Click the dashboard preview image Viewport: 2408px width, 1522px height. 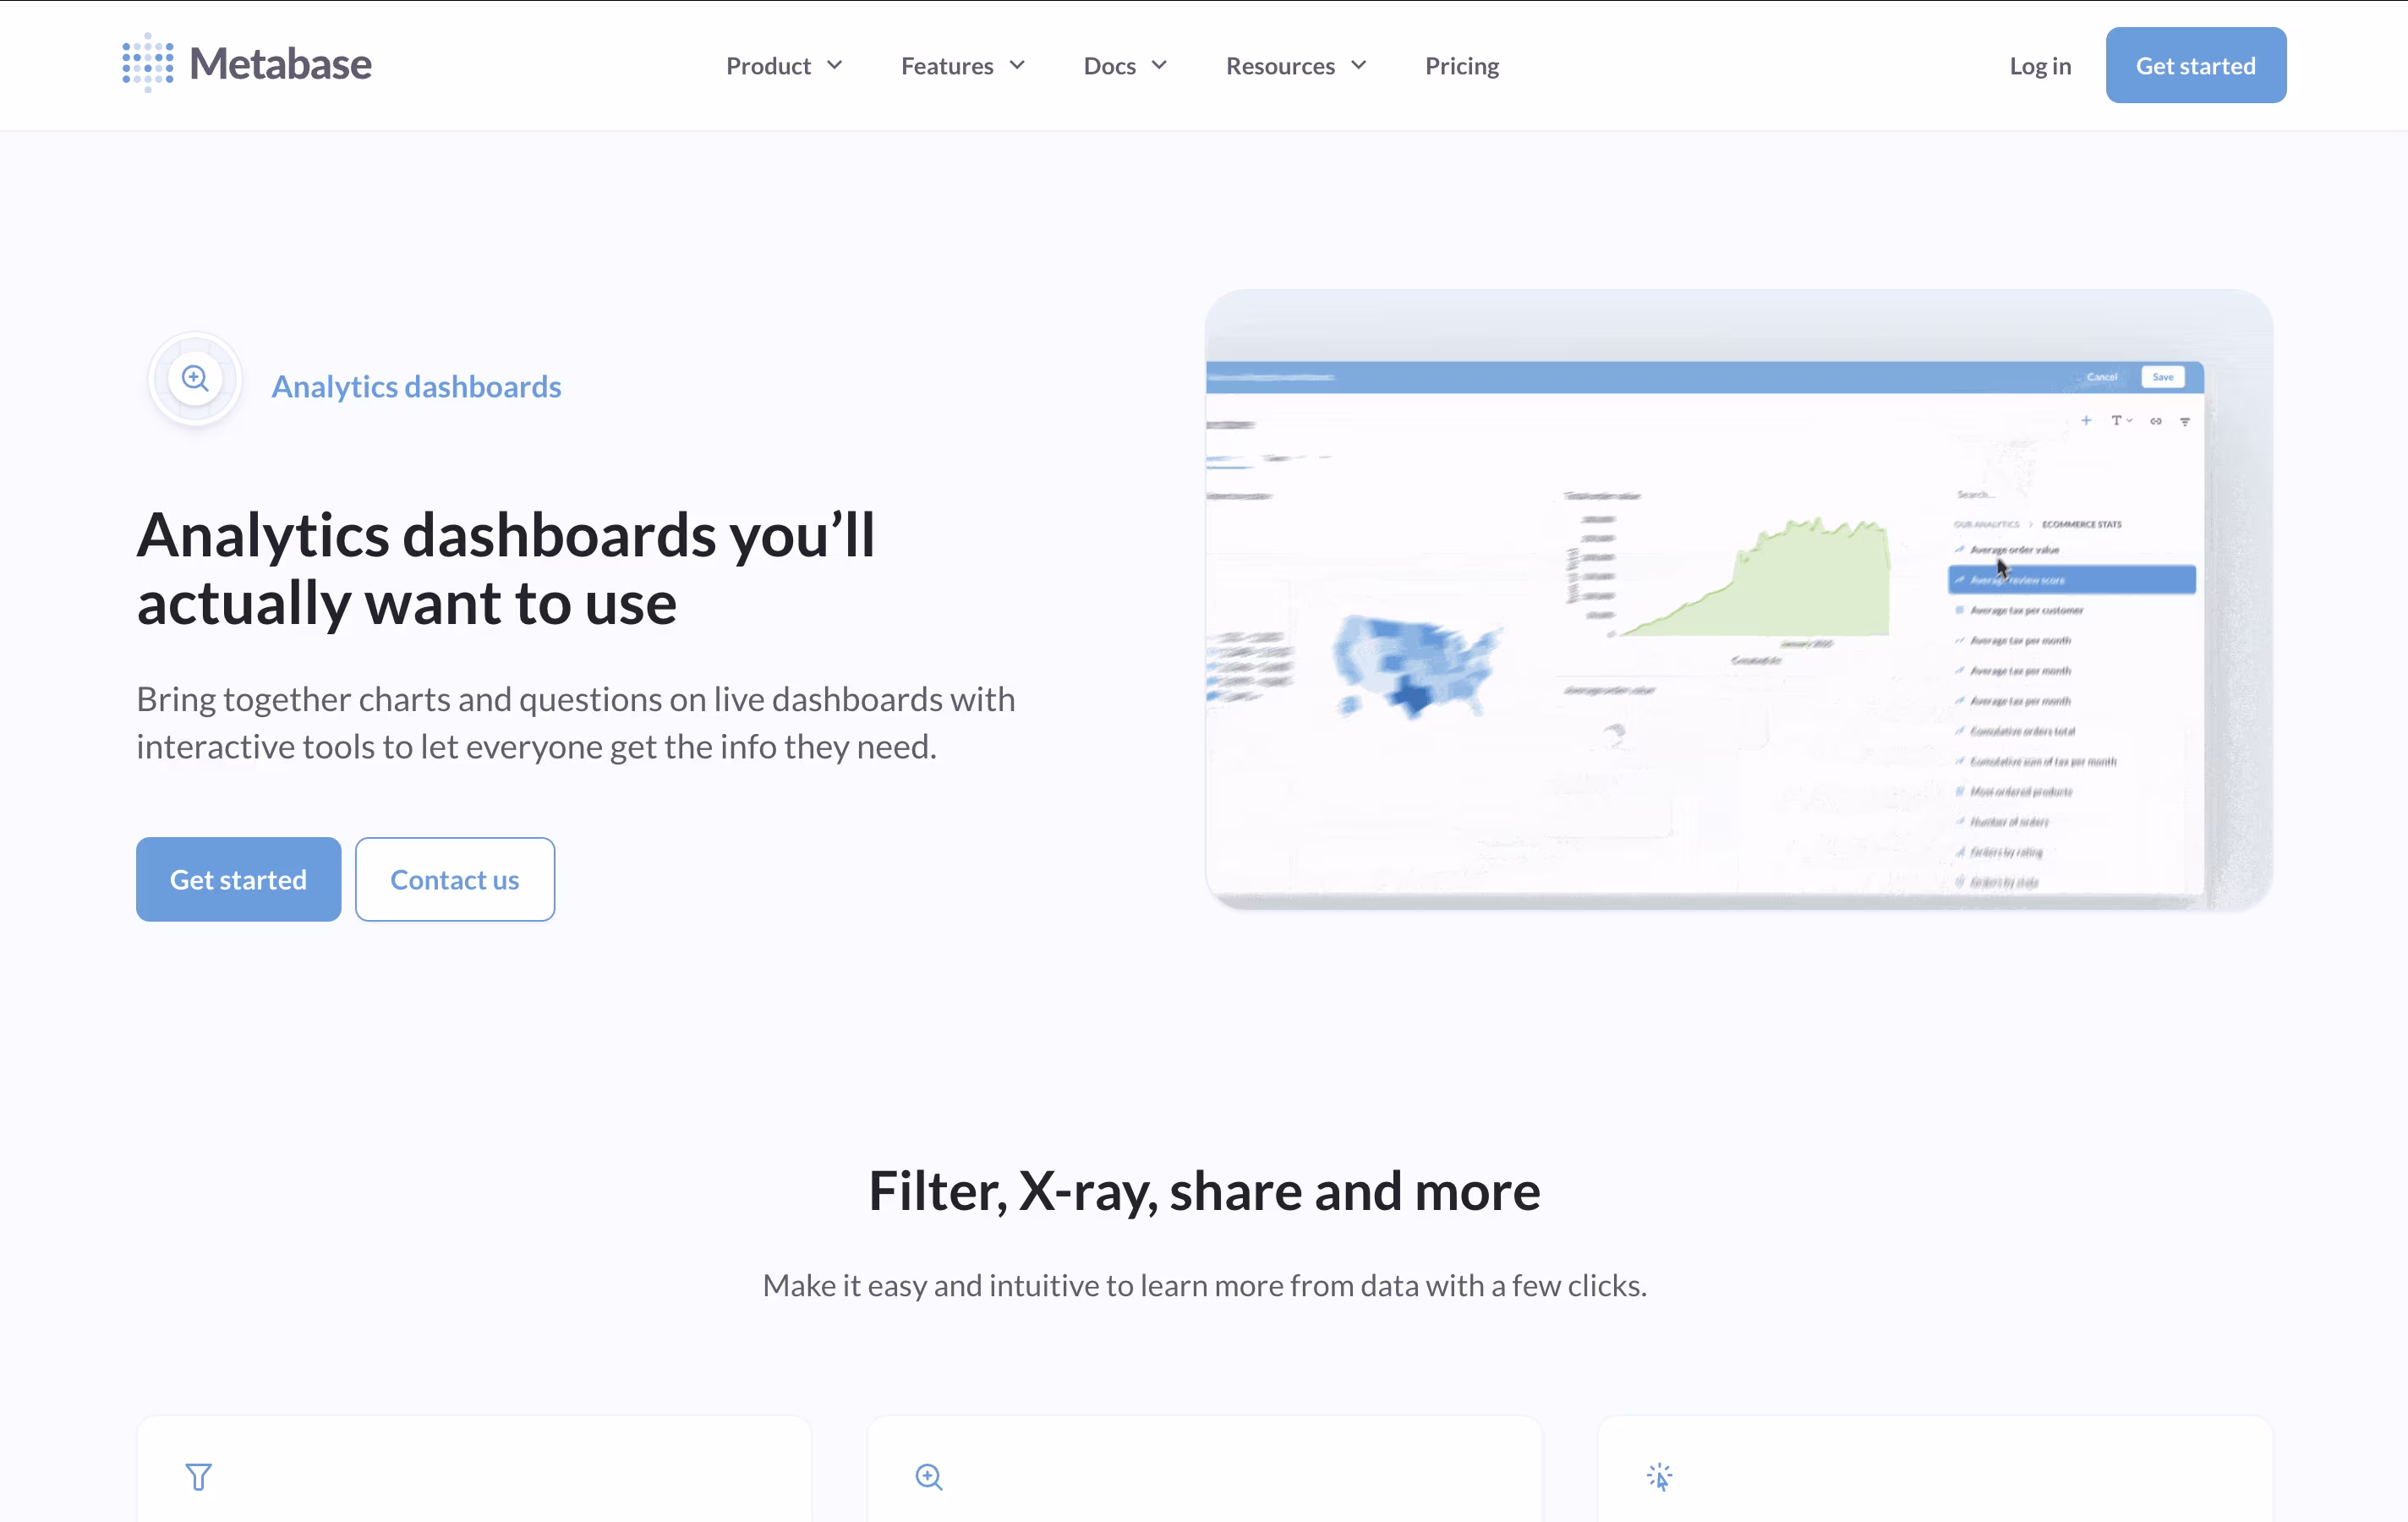(1738, 600)
